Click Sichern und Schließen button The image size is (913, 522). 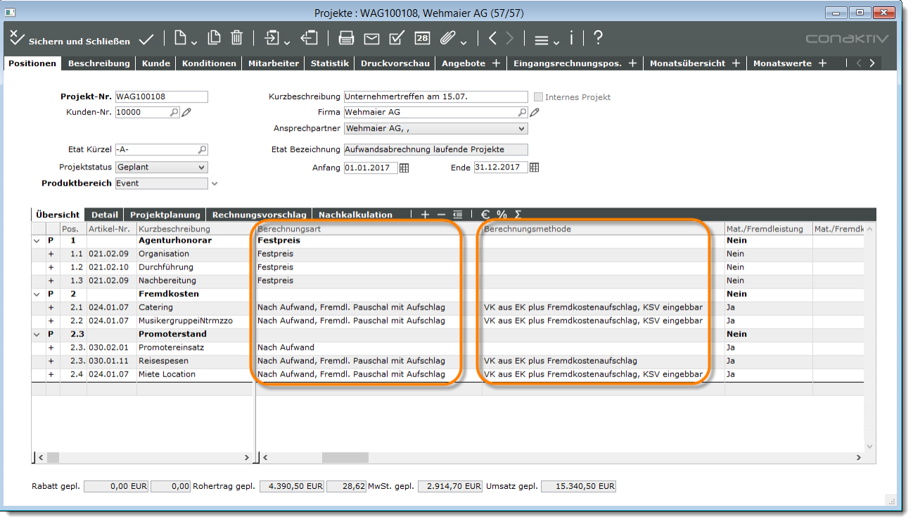70,40
